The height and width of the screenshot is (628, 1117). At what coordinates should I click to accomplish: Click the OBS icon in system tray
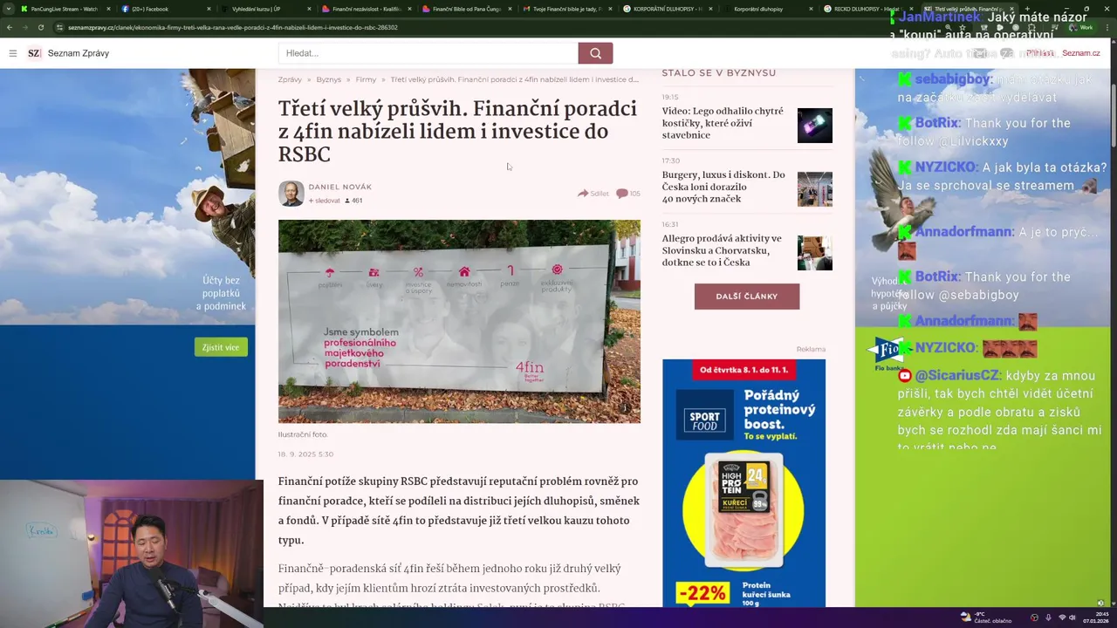(1033, 617)
